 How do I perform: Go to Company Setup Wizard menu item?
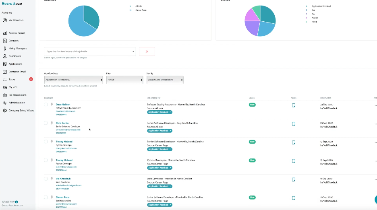[21, 111]
